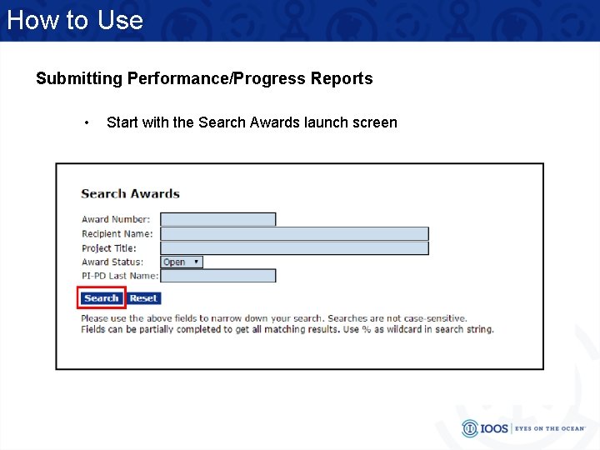Focus the PI-PD Last Name input field

[218, 276]
